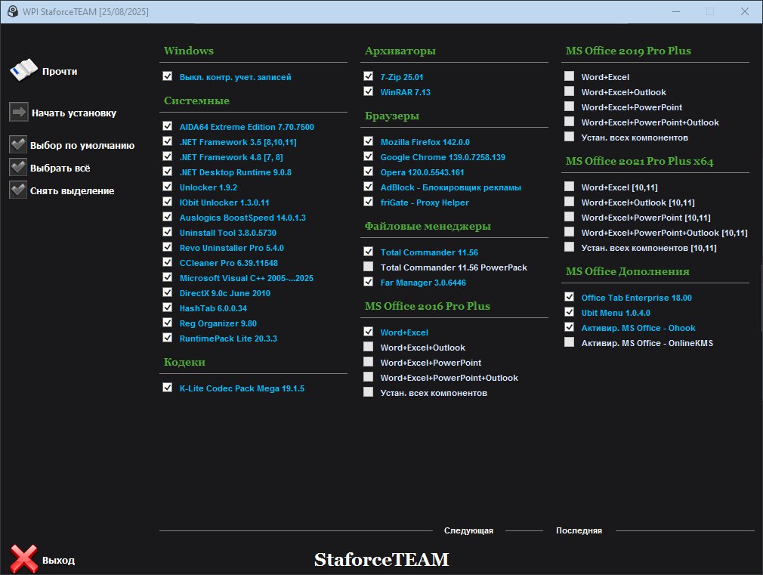Open the Прочти book icon
The image size is (763, 575).
(x=23, y=70)
